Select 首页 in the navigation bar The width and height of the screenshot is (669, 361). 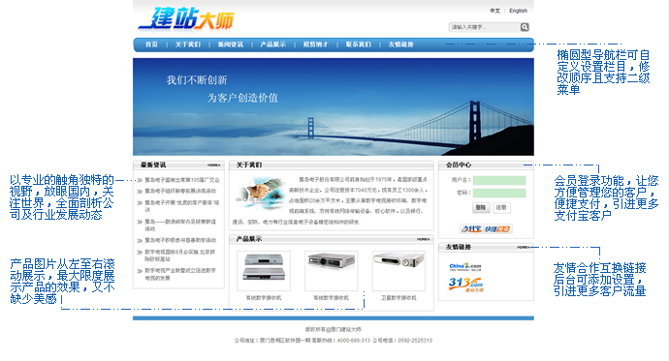[151, 45]
